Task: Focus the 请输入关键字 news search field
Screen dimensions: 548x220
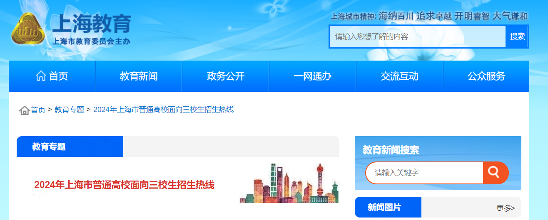Action: 425,173
